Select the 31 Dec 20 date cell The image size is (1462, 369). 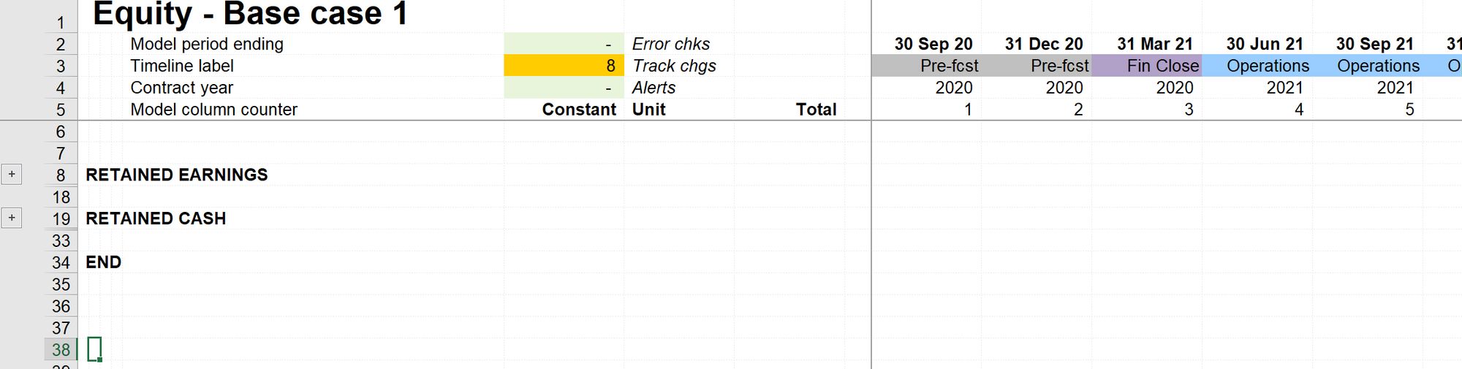[x=1044, y=44]
